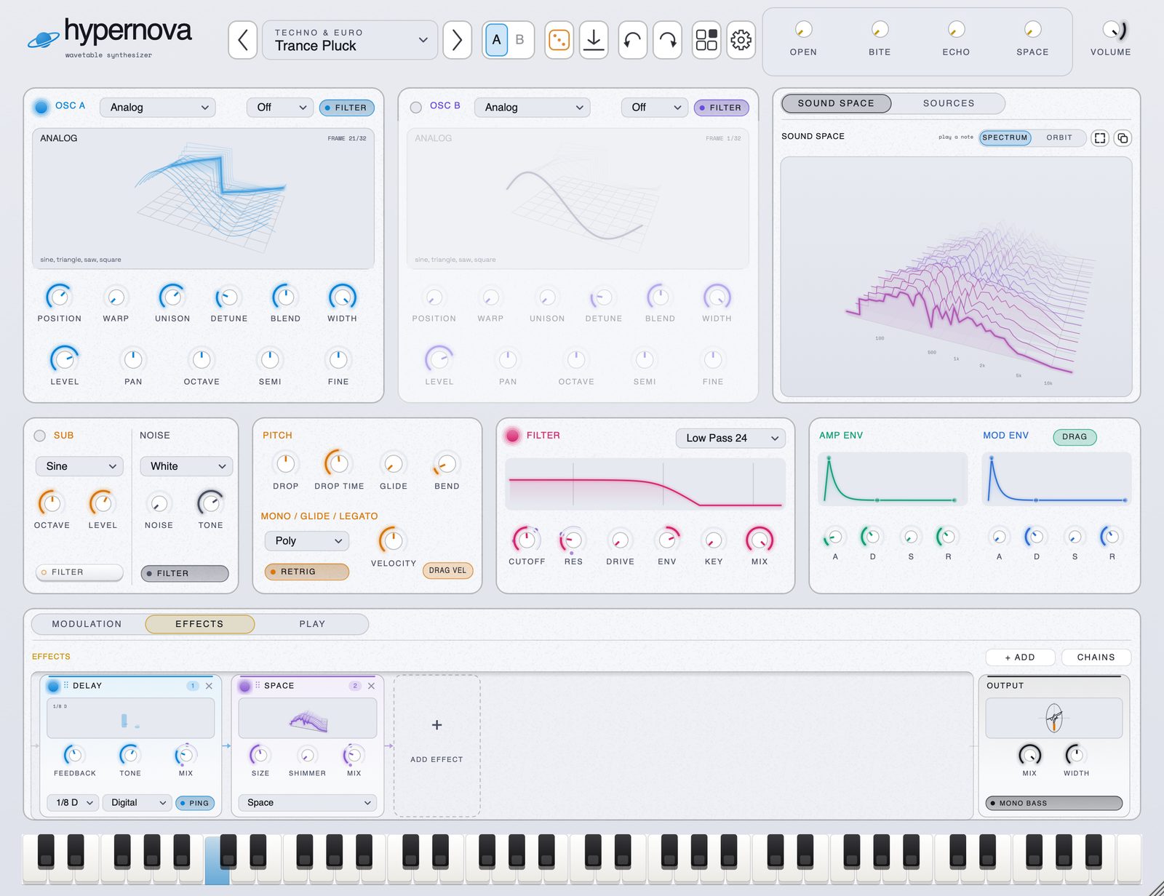The image size is (1164, 896).
Task: Click the filter CUTOFF knob
Action: [527, 540]
